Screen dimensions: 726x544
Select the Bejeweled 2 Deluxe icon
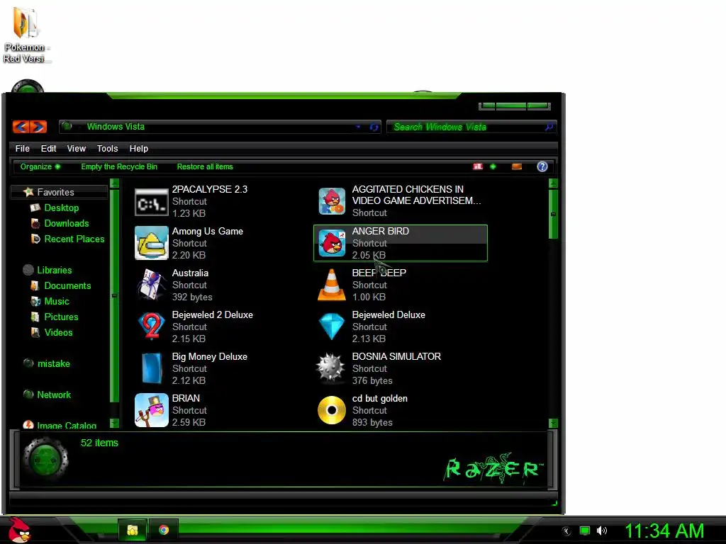152,326
